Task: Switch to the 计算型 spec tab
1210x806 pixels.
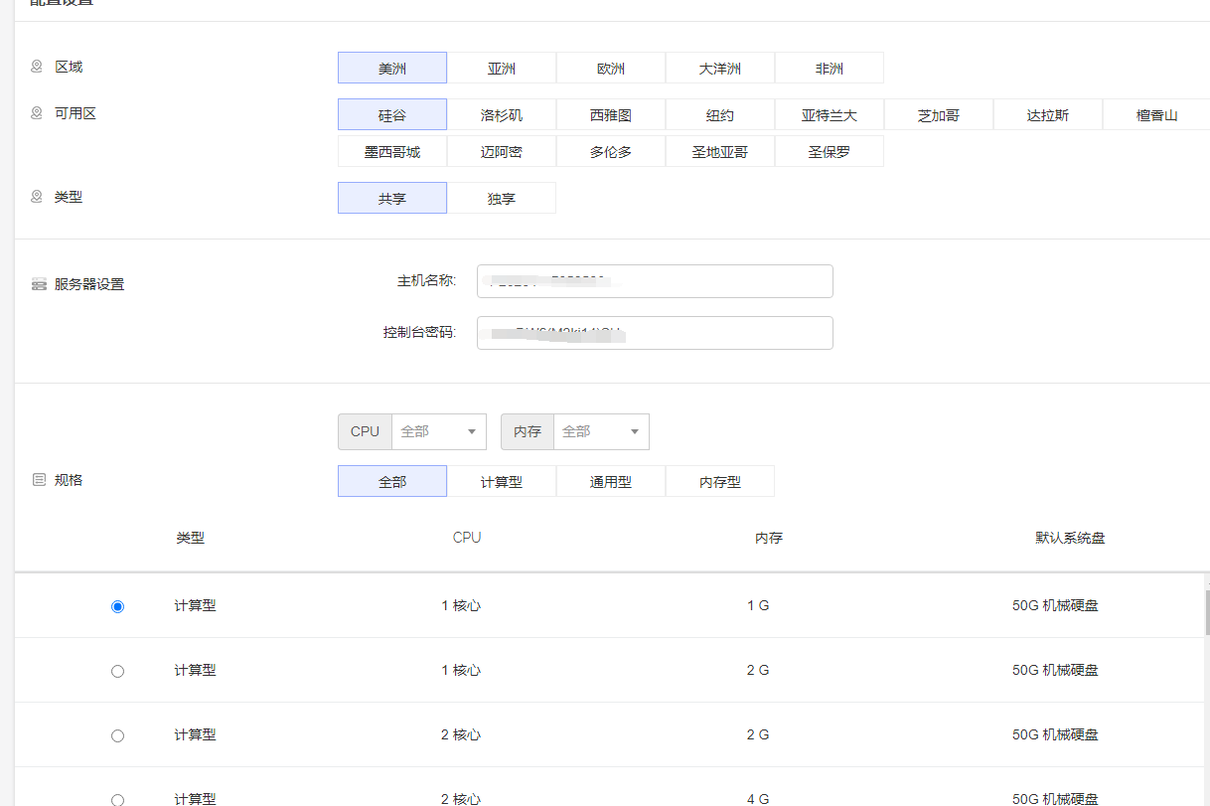Action: [502, 482]
